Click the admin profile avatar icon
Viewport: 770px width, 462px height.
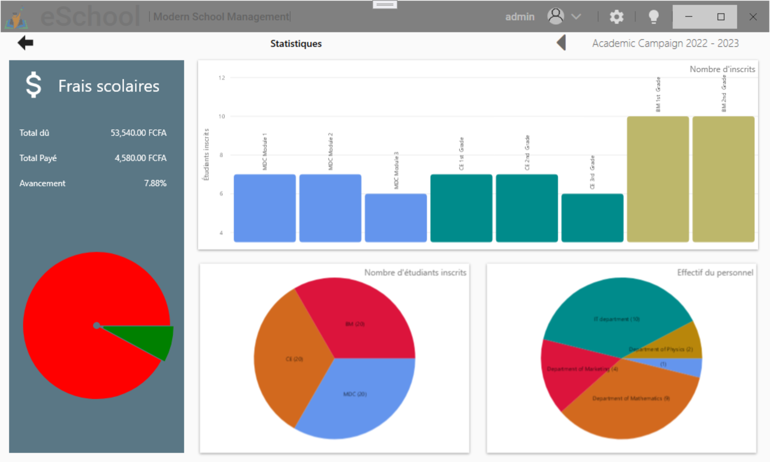[556, 16]
